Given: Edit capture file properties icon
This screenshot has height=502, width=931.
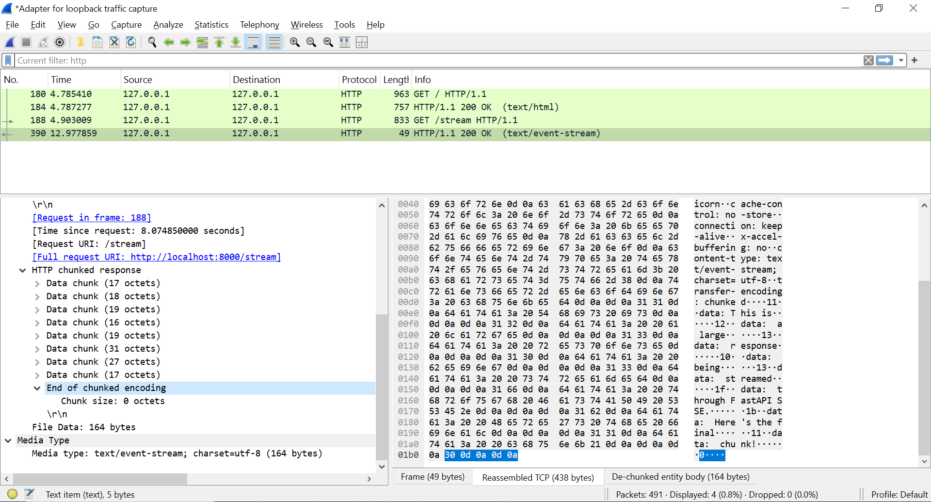Looking at the screenshot, I should tap(30, 494).
